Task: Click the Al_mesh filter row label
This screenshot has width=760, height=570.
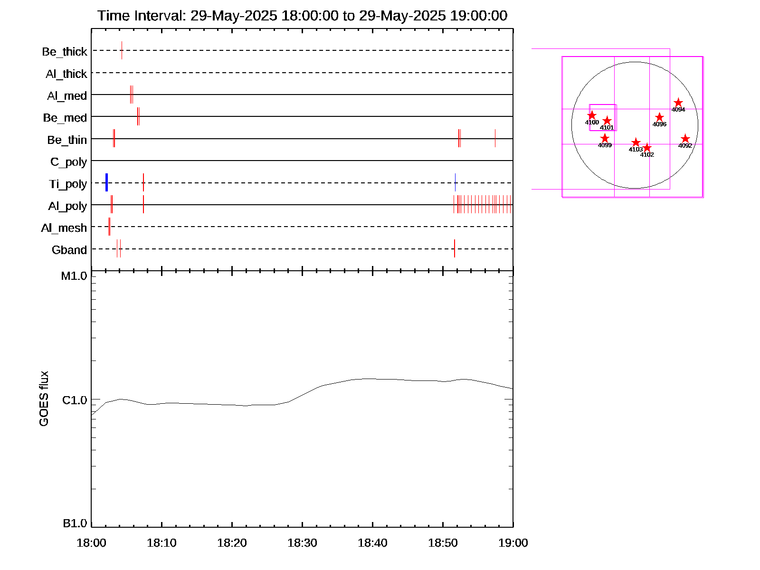Action: (64, 228)
